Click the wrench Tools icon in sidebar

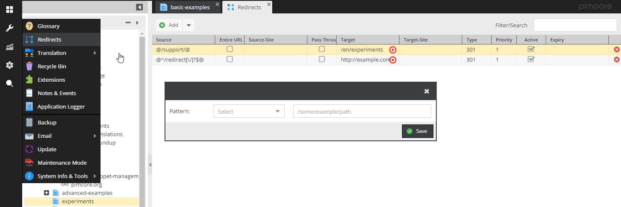[9, 28]
